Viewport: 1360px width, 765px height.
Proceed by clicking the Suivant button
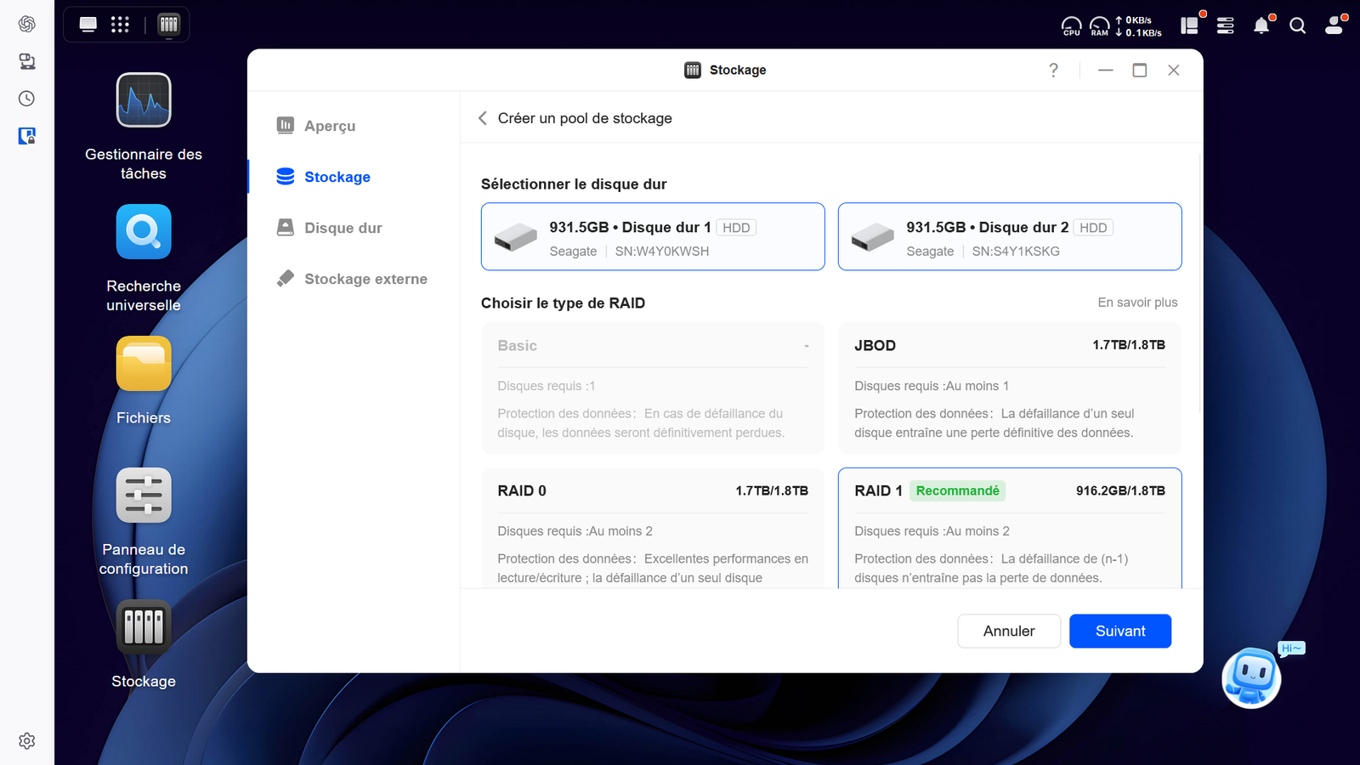click(x=1119, y=631)
